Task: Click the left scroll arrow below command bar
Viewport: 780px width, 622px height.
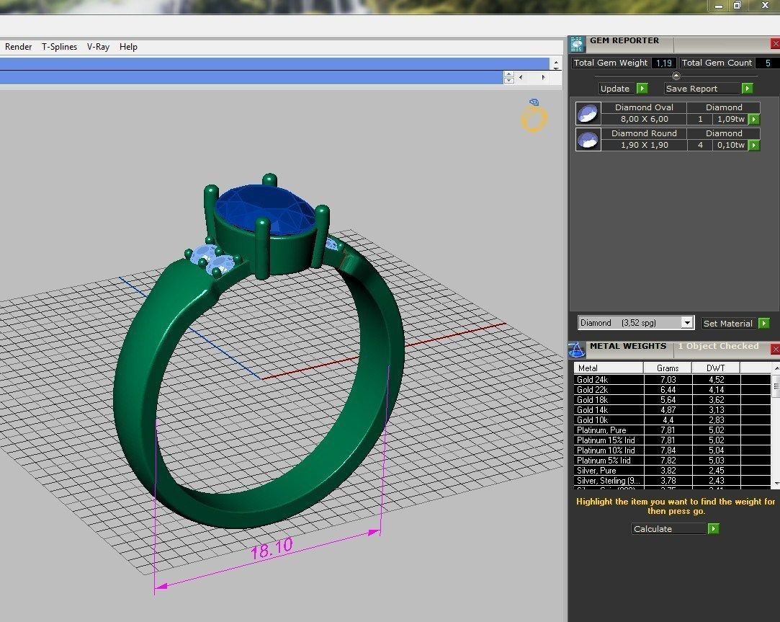Action: (x=520, y=77)
